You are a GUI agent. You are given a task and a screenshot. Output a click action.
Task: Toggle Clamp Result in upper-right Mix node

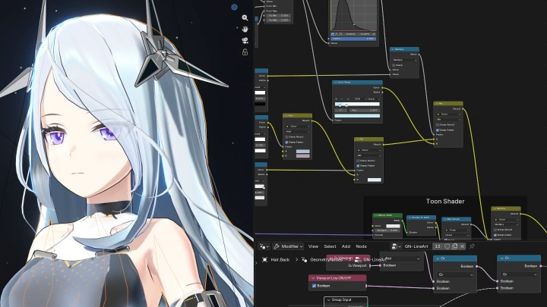point(438,124)
